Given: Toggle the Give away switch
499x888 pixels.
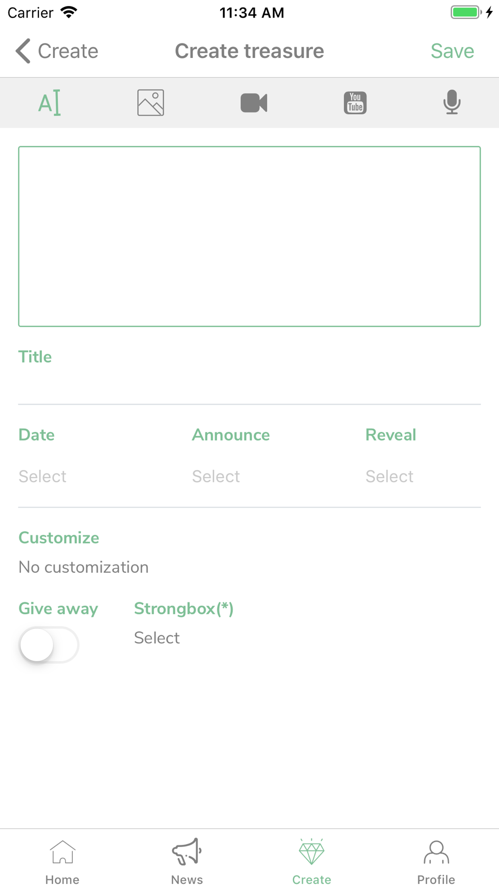Looking at the screenshot, I should pyautogui.click(x=49, y=645).
